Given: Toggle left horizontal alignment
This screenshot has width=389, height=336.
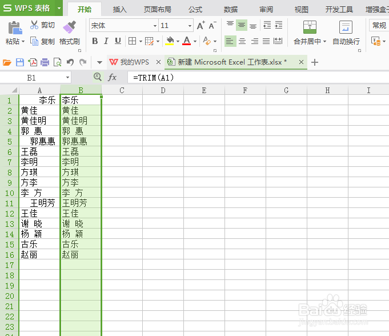Looking at the screenshot, I should 230,41.
